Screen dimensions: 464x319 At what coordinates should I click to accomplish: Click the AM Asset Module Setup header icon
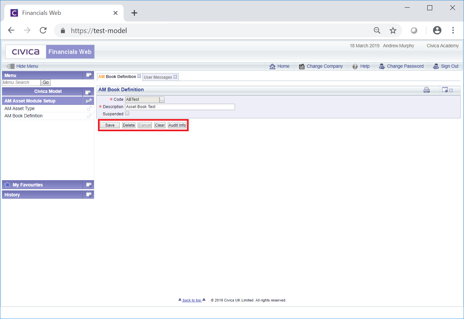click(x=89, y=101)
